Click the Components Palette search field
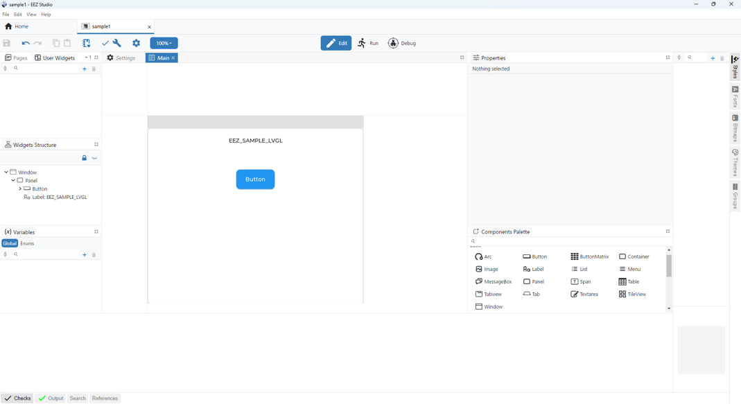The width and height of the screenshot is (741, 404). pyautogui.click(x=568, y=241)
